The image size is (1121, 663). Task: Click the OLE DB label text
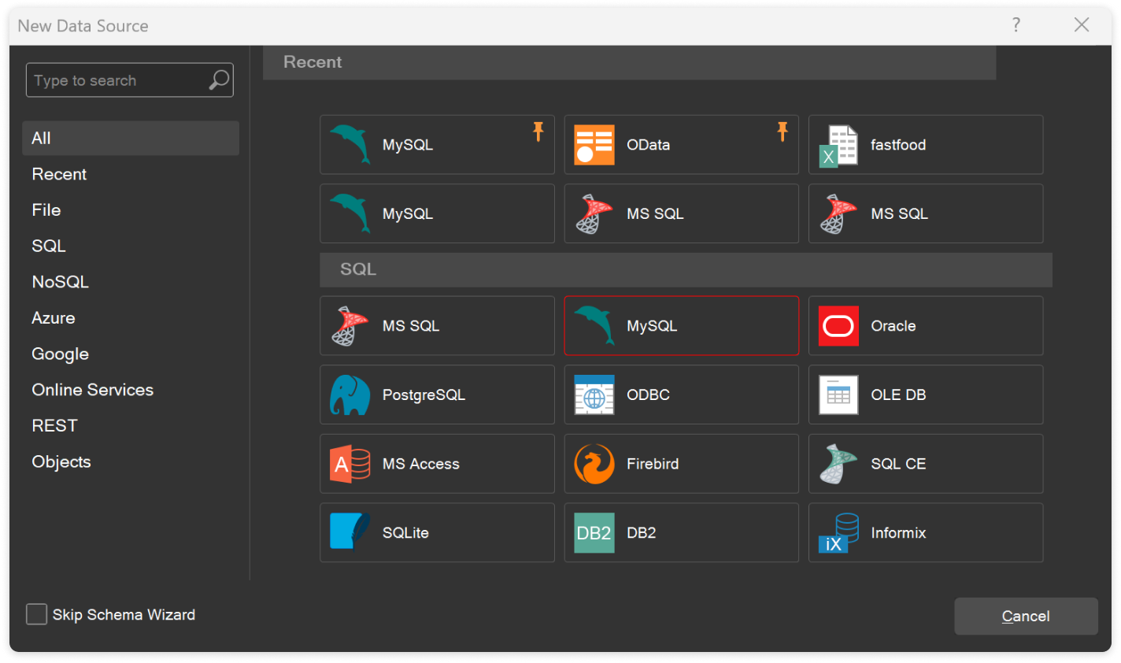[898, 394]
